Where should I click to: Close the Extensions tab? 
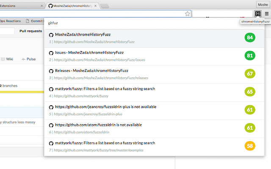tap(41, 6)
